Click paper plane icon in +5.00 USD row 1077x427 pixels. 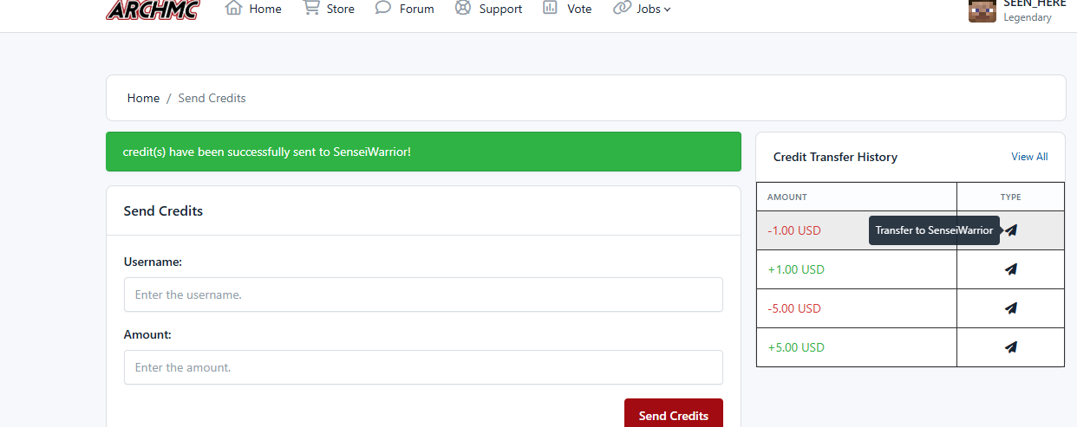click(1011, 347)
